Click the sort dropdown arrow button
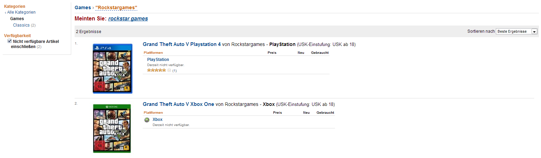 (x=534, y=31)
